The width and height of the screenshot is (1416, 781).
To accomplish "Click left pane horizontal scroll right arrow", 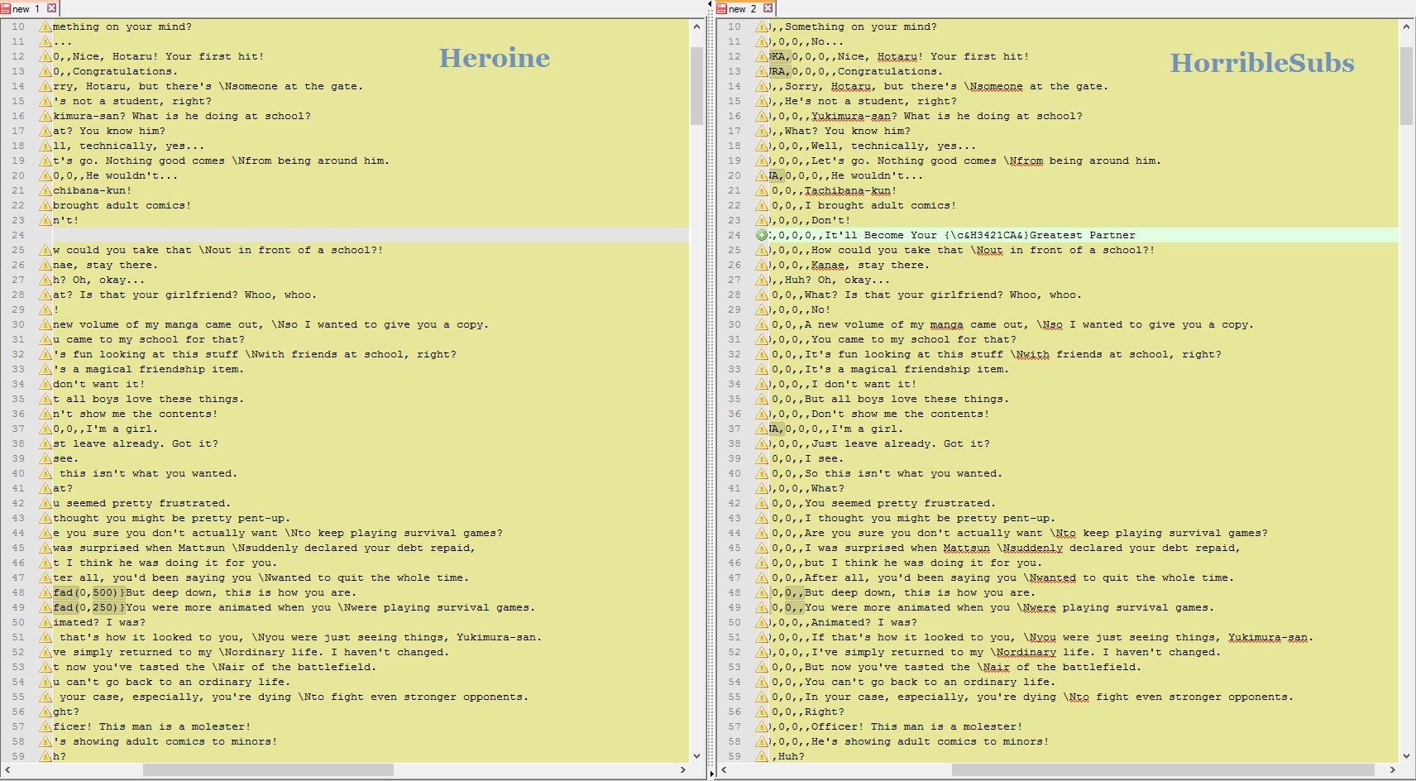I will (x=682, y=769).
